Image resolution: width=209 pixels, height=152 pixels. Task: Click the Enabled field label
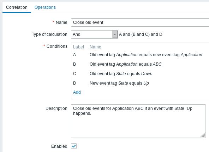(x=59, y=146)
